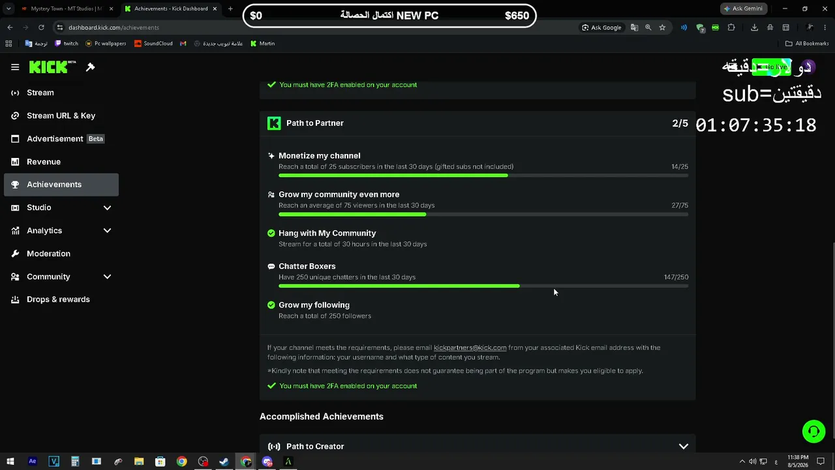This screenshot has width=835, height=470.
Task: Open the All Bookmarks folder
Action: point(807,44)
